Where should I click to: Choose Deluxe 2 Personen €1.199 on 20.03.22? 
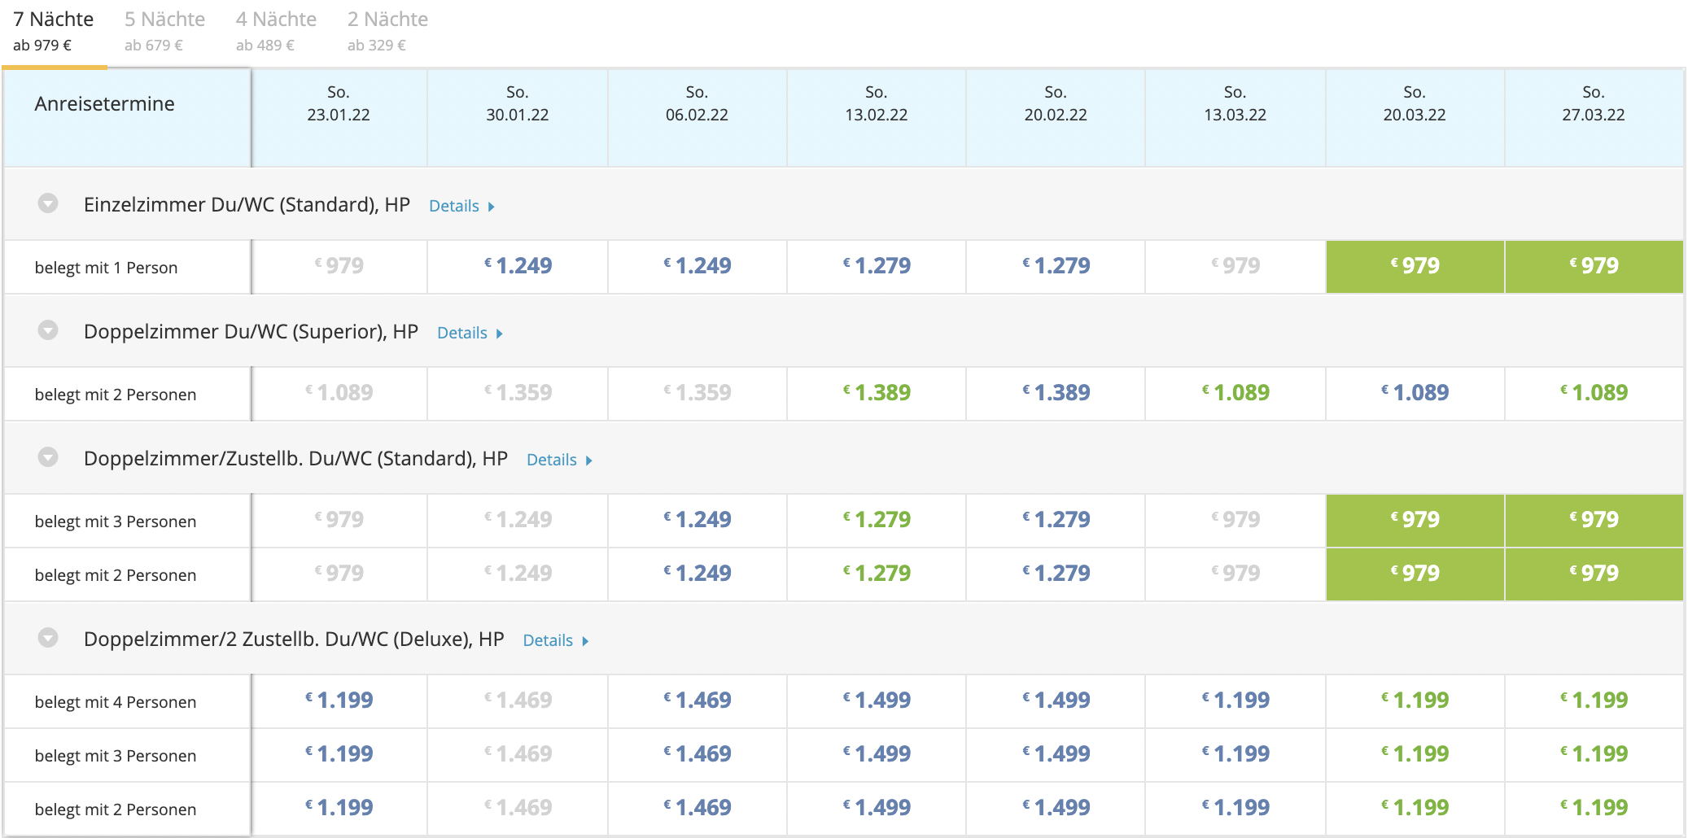pyautogui.click(x=1415, y=808)
